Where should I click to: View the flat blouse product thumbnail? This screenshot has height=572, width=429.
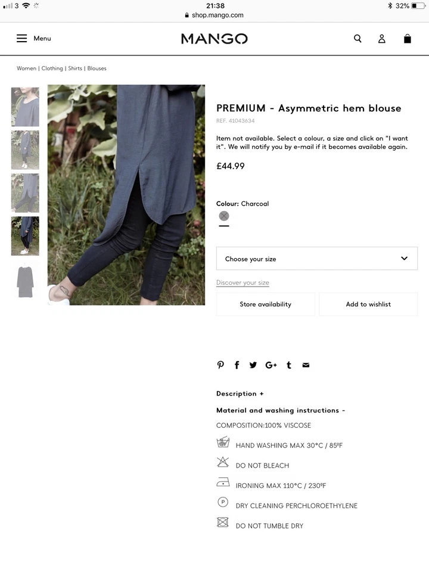coord(25,281)
